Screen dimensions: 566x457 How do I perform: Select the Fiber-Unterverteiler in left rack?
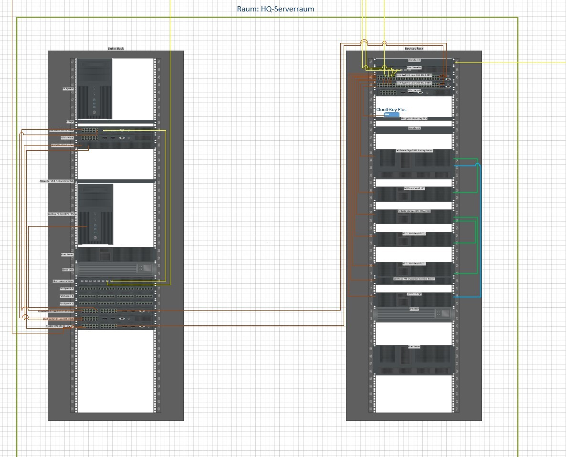[x=115, y=281]
